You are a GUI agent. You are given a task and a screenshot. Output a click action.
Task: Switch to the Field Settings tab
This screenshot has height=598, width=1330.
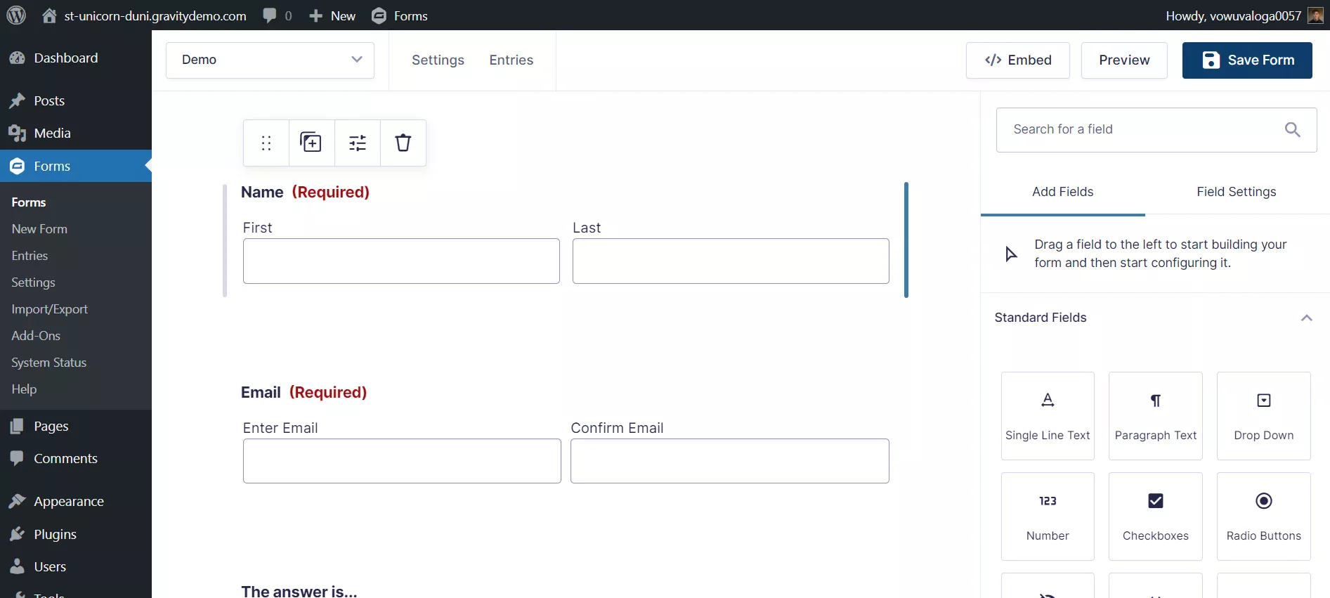coord(1236,192)
